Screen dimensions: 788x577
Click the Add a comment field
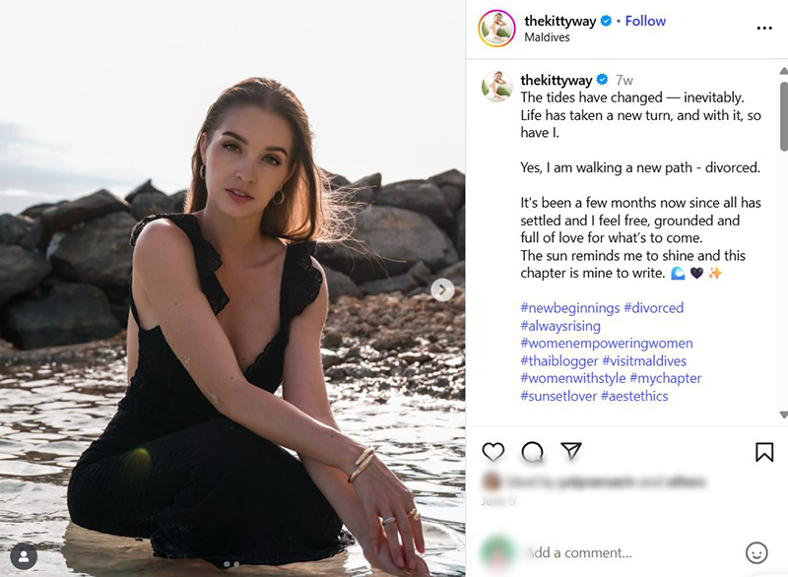coord(621,552)
